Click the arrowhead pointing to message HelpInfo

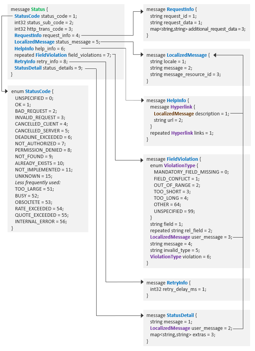tap(141, 101)
